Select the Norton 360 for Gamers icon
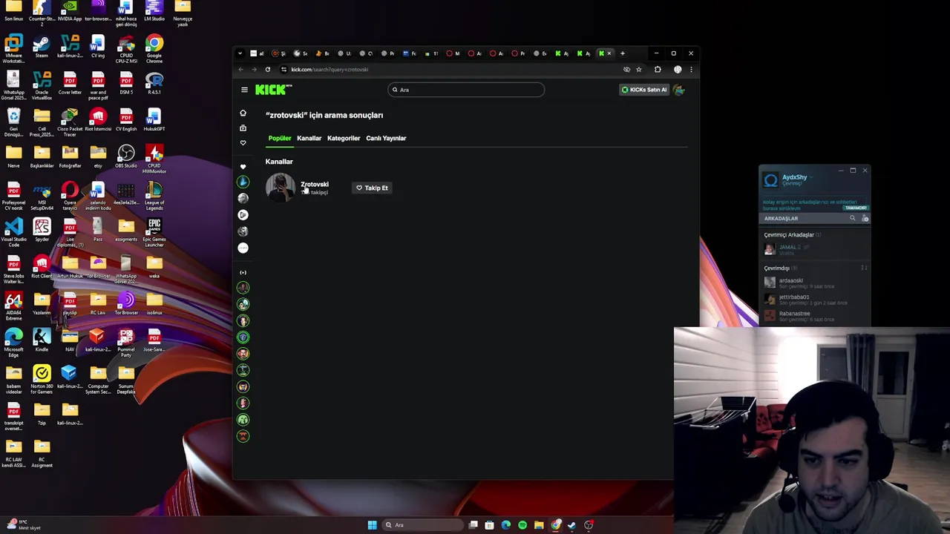 coord(42,378)
